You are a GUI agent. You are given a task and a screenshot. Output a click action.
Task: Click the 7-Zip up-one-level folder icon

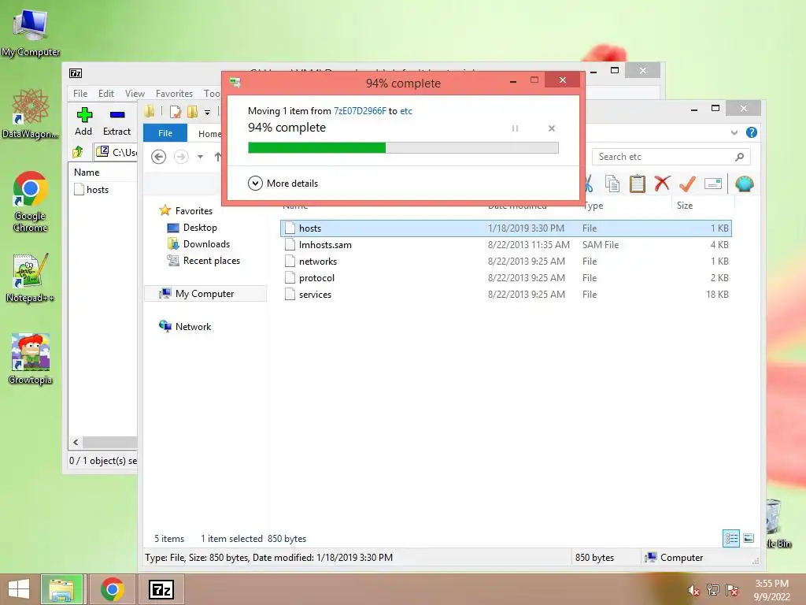78,152
